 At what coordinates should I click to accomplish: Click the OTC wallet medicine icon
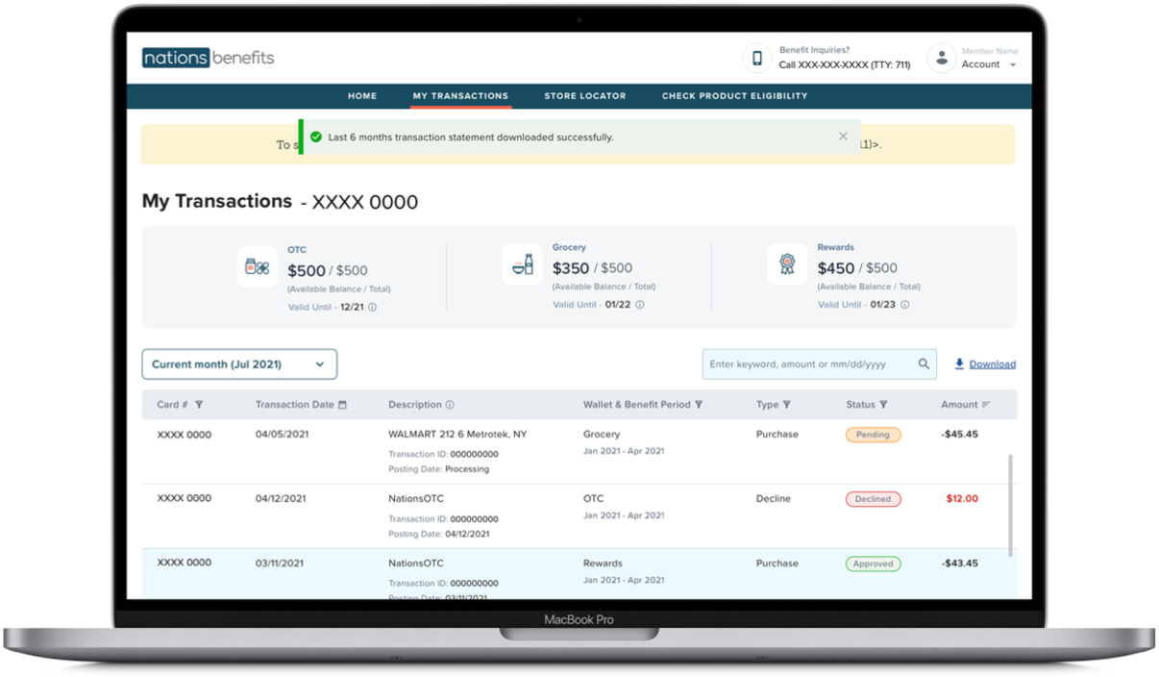(257, 266)
